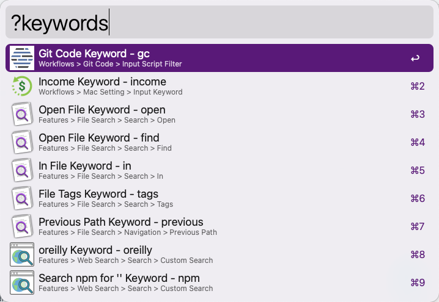
Task: Select the 'Open File Keyword - find' title
Action: pos(99,138)
